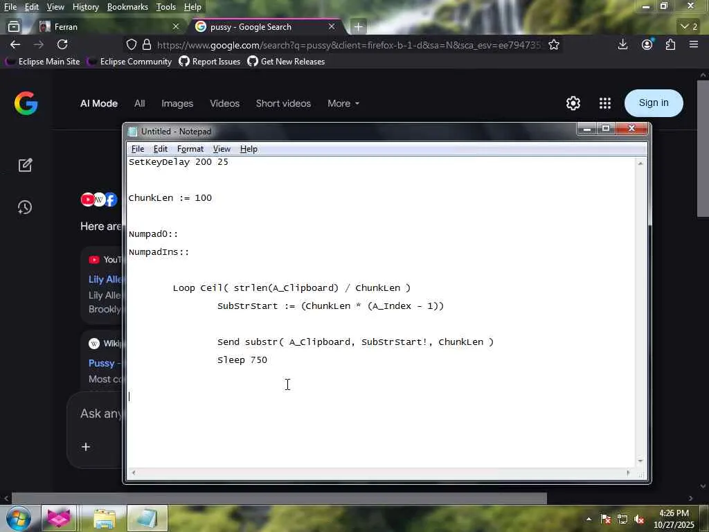This screenshot has width=709, height=532.
Task: Click the "SetKeyDelay 200 25" line in Notepad
Action: tap(179, 162)
